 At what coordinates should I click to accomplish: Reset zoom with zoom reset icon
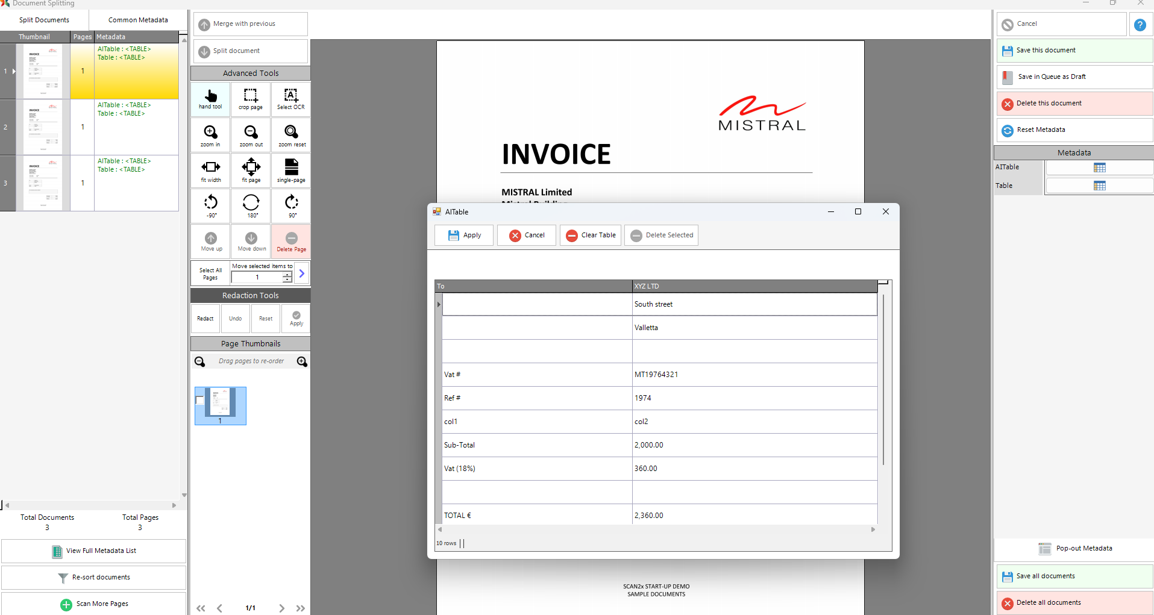tap(291, 136)
